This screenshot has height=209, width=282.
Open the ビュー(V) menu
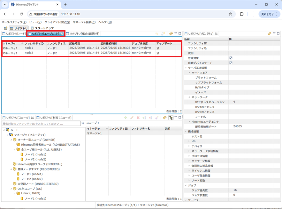35,22
